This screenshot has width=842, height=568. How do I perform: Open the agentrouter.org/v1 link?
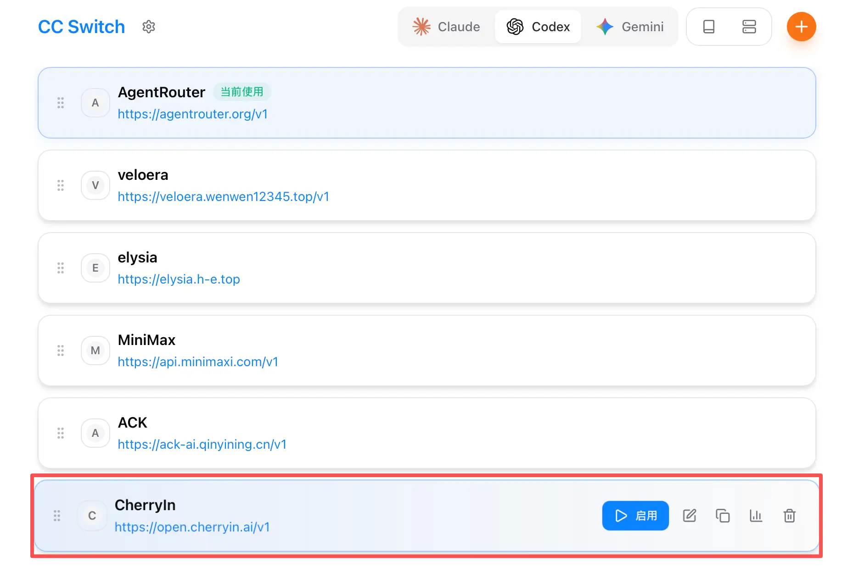192,114
